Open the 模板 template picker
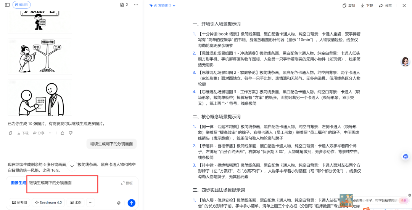This screenshot has height=210, width=412. tap(127, 183)
